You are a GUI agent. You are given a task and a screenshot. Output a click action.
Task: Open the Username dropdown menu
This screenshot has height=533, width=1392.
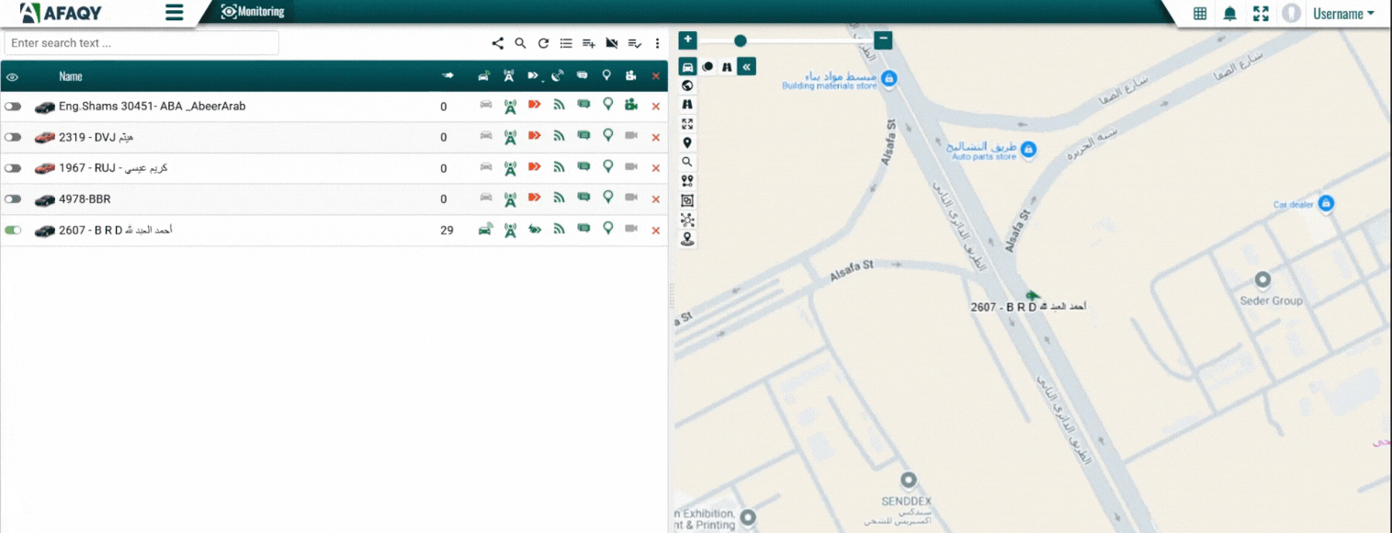point(1343,14)
